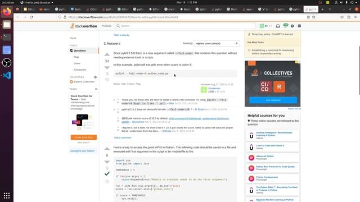Click Explore Collectives link

pyautogui.click(x=84, y=82)
